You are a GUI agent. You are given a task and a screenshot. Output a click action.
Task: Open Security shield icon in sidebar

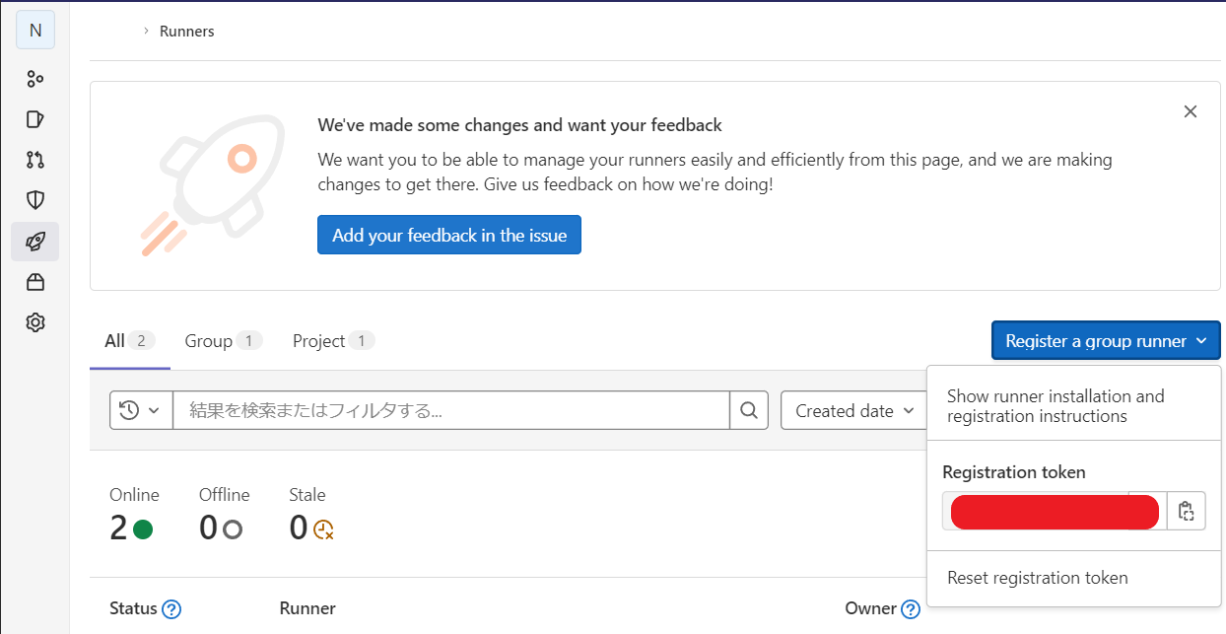(35, 200)
